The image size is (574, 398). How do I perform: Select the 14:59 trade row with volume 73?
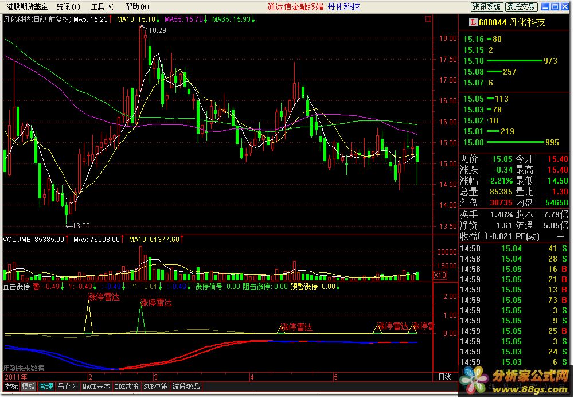(514, 300)
